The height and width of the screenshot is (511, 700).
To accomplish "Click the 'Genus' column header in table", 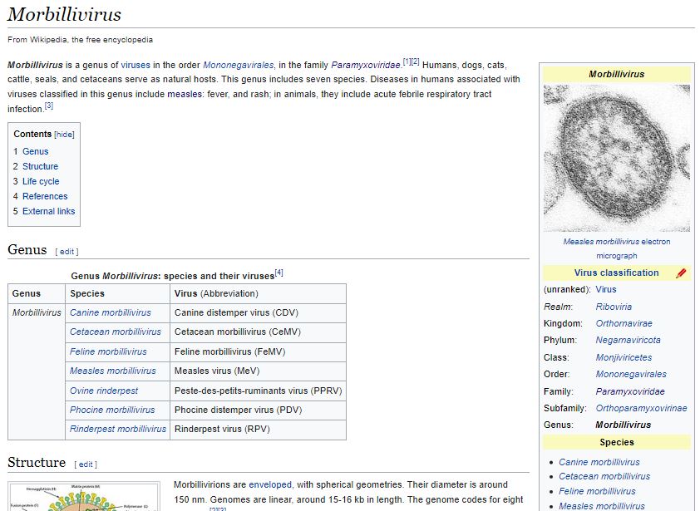I will click(37, 293).
